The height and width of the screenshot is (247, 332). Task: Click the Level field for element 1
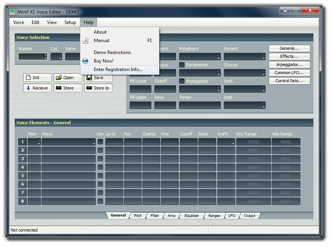coord(114,142)
